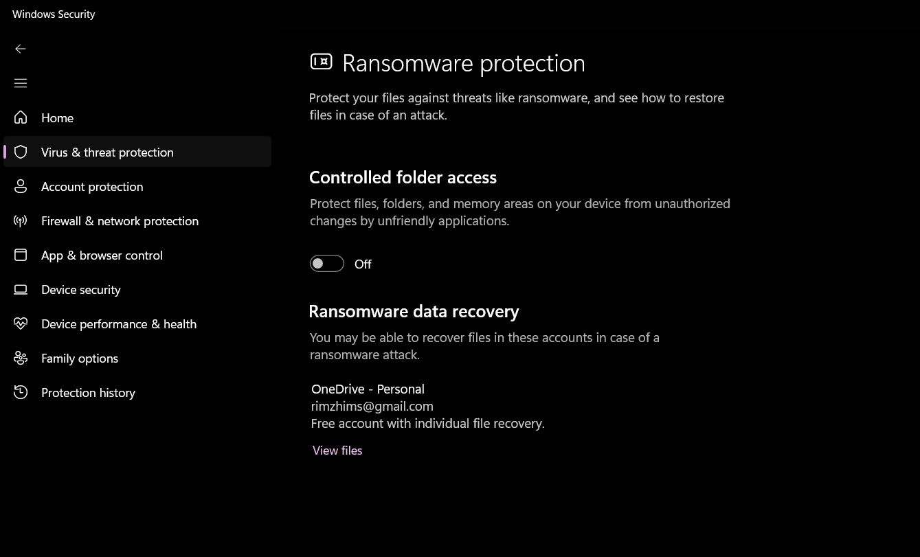The width and height of the screenshot is (920, 557).
Task: Open View files for OneDrive recovery
Action: (x=337, y=450)
